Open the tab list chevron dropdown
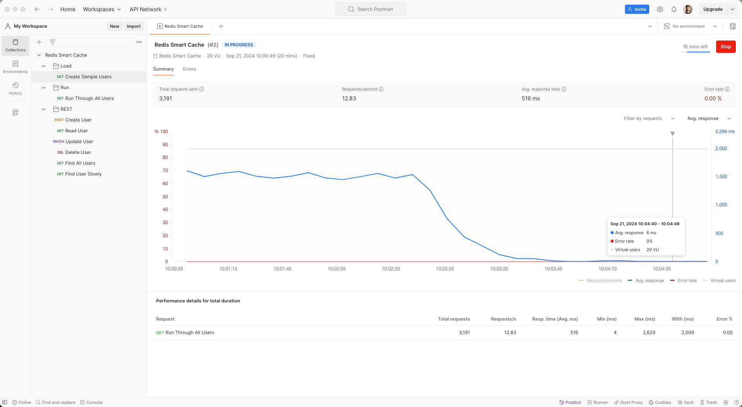The image size is (742, 407). pyautogui.click(x=650, y=26)
